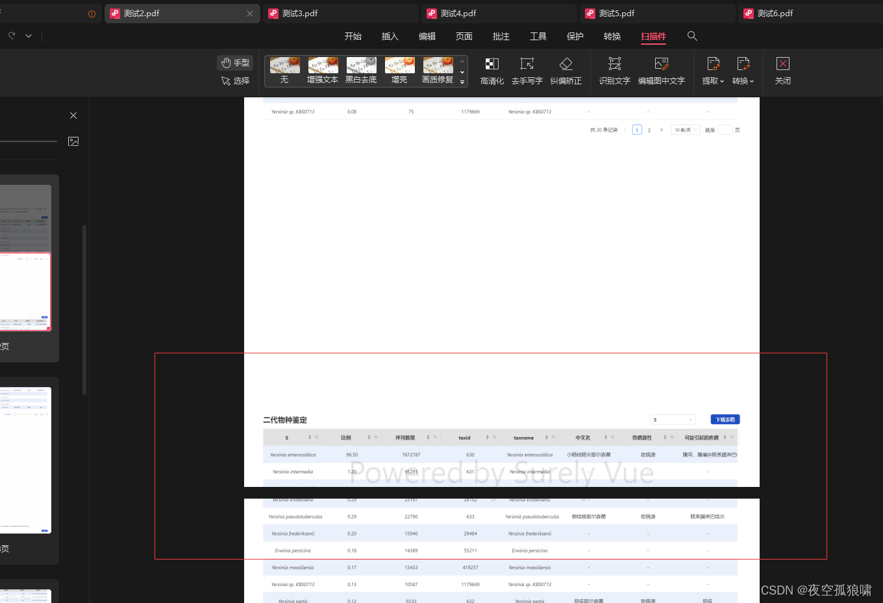Click the 测试3.pdf tab's PDF file icon
This screenshot has height=603, width=883.
(273, 14)
